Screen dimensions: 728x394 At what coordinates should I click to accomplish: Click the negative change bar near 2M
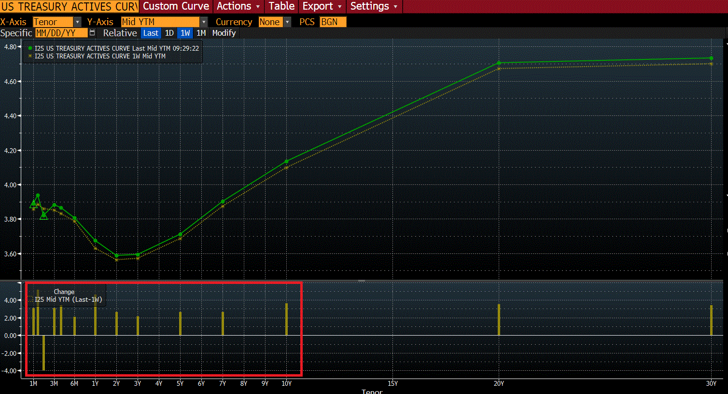tap(44, 353)
